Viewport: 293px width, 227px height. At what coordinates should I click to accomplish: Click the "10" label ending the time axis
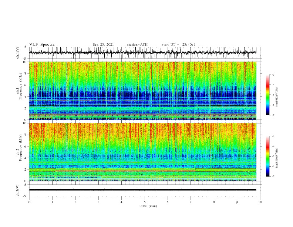(260, 202)
